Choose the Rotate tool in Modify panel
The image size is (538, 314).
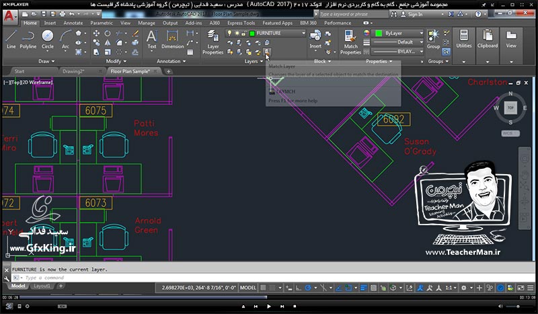click(108, 34)
